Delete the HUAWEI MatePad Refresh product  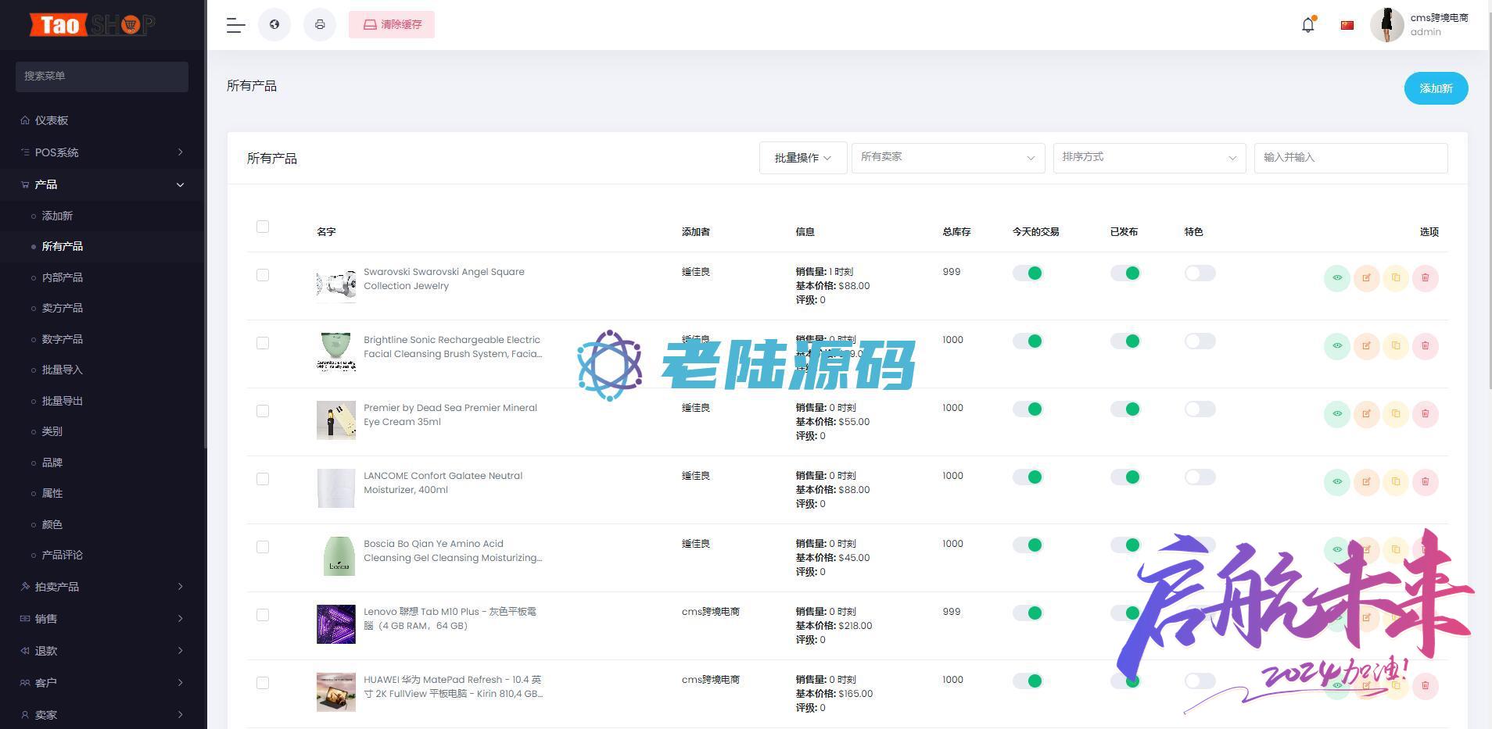point(1425,686)
